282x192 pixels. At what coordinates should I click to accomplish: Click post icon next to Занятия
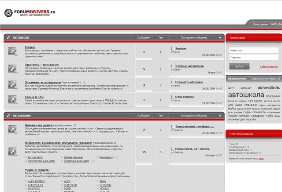pyautogui.click(x=172, y=49)
